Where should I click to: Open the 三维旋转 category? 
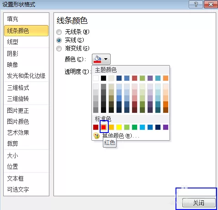click(x=26, y=99)
